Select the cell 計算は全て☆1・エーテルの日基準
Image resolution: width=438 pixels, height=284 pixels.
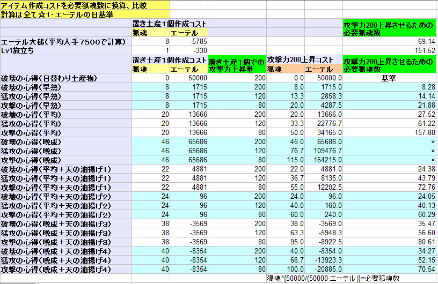click(85, 14)
